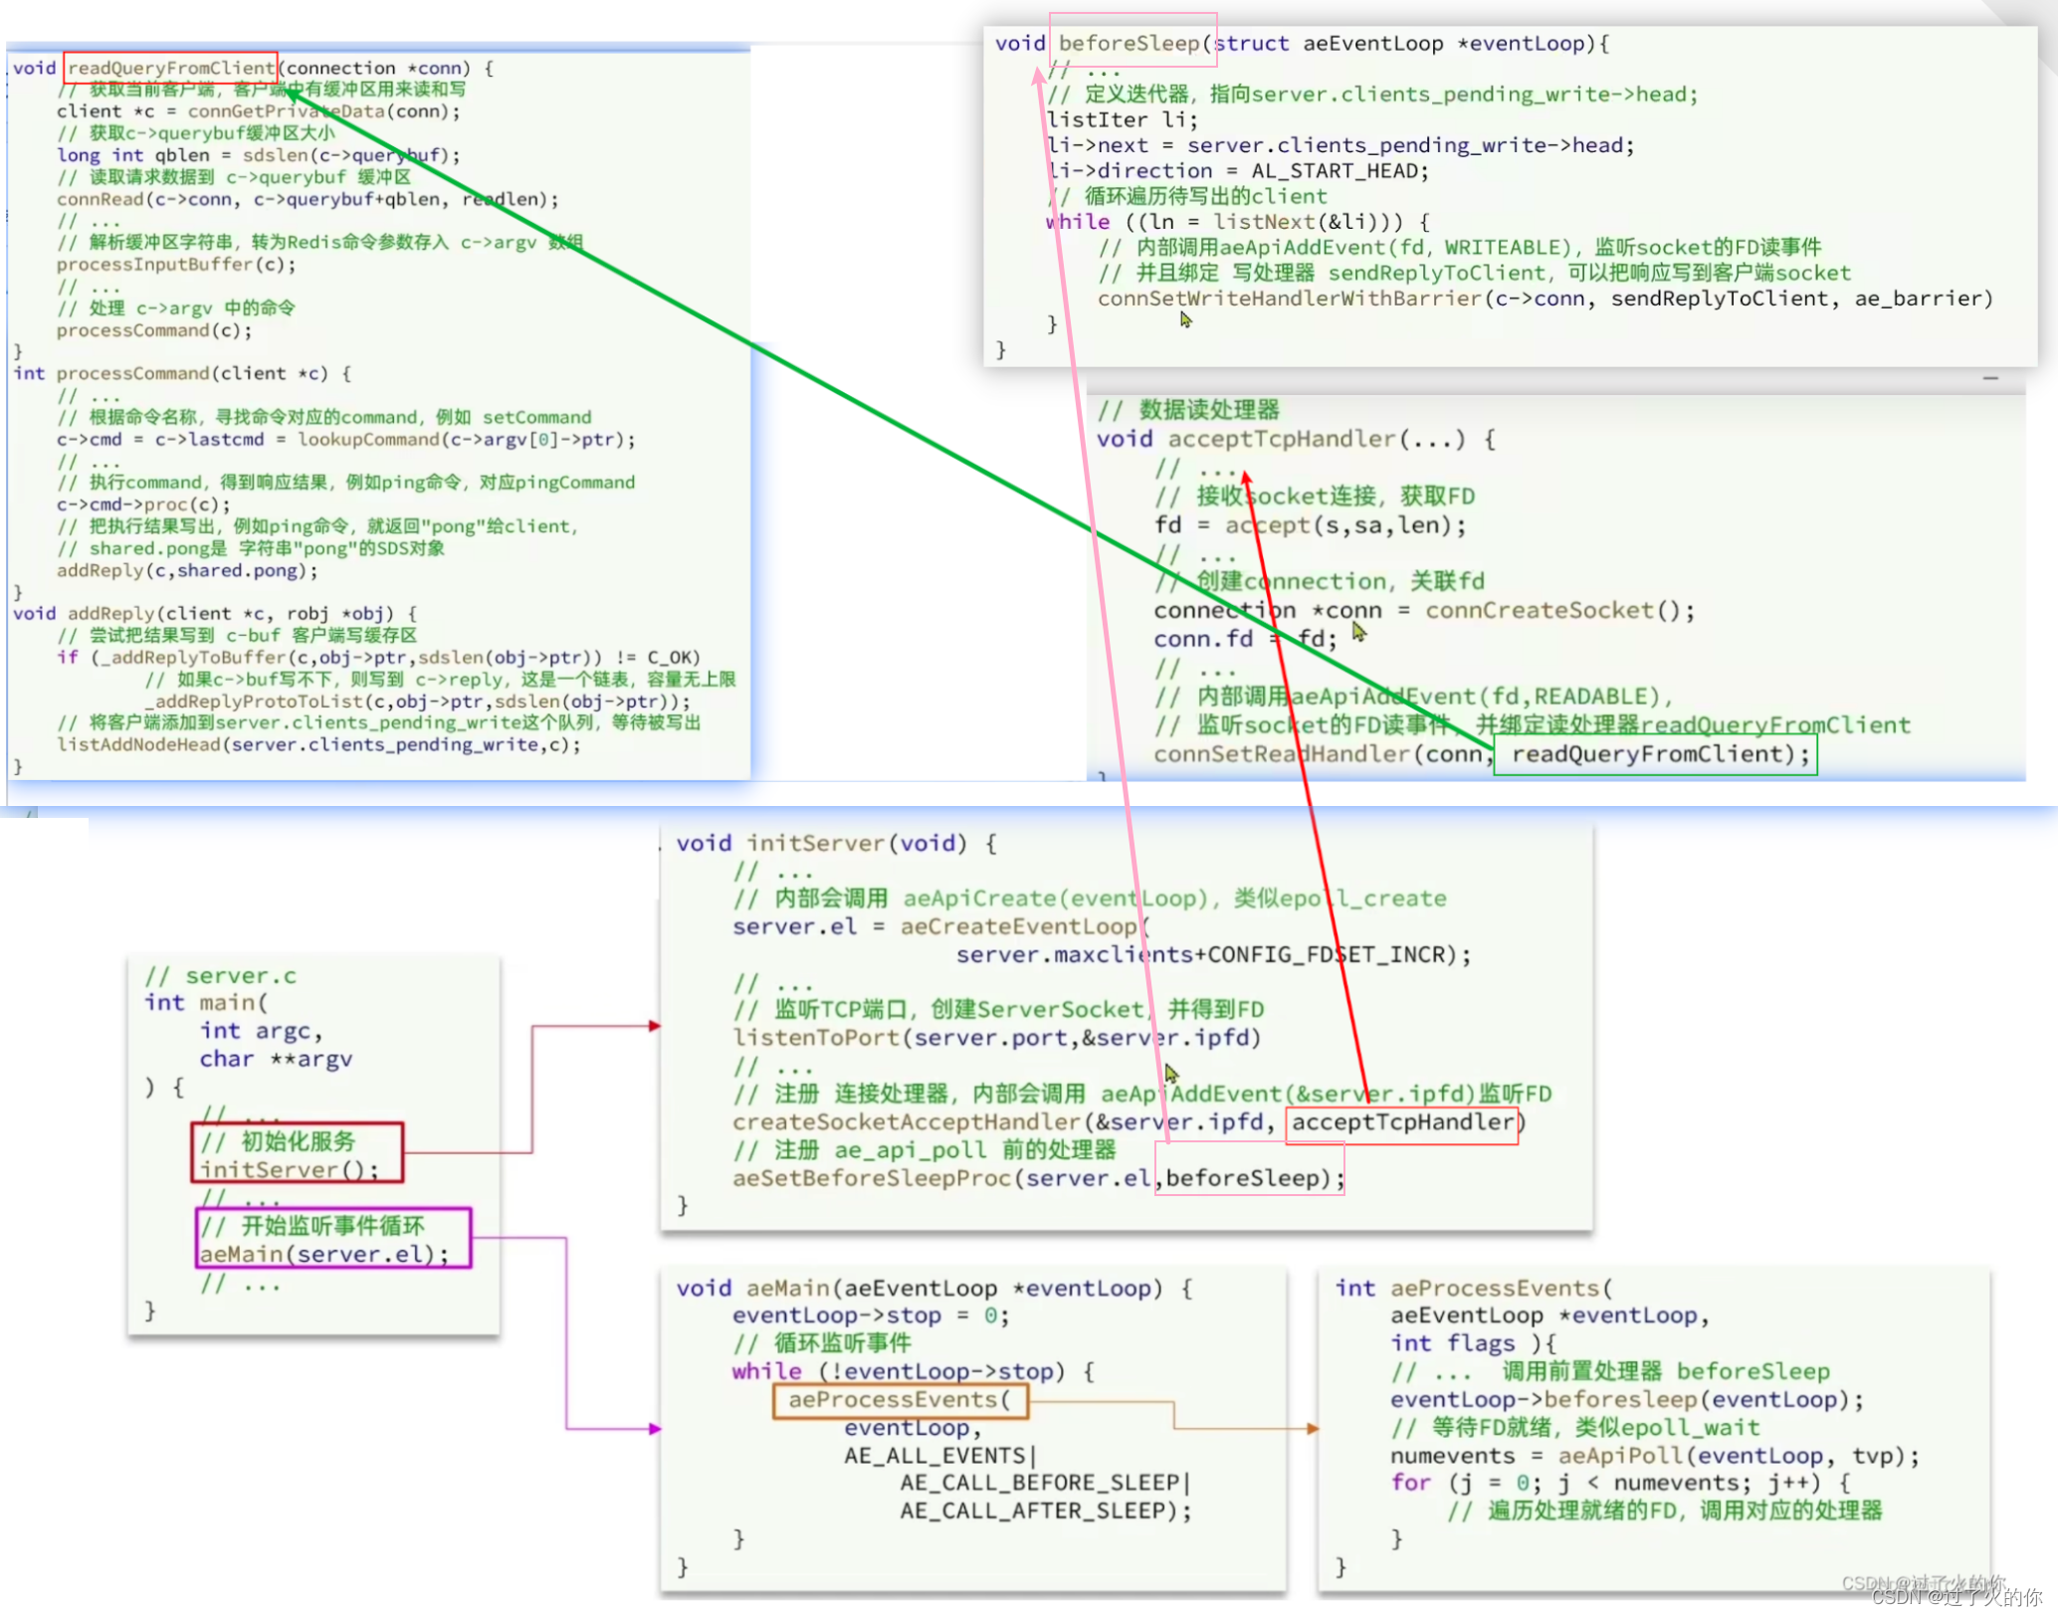
Task: Click 'int main(' in server.c block
Action: coord(206,1002)
